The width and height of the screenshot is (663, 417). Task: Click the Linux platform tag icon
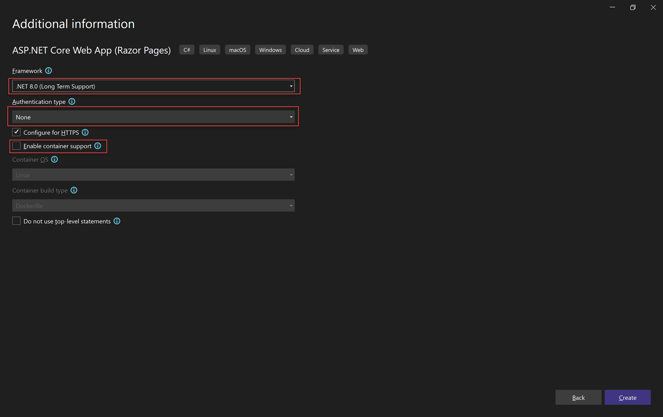tap(209, 49)
